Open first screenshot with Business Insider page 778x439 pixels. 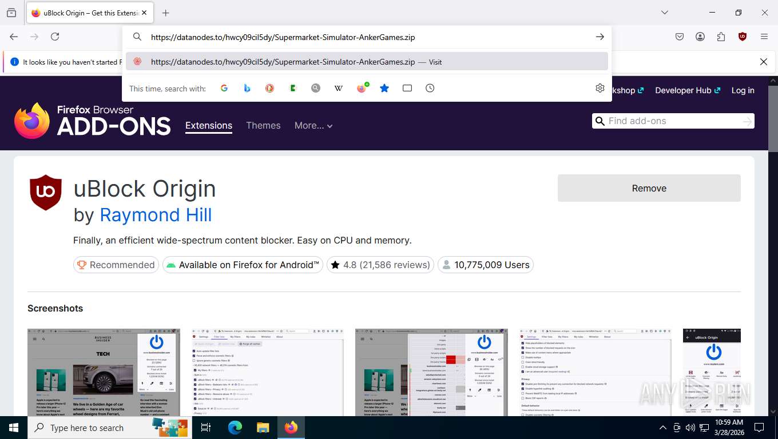click(x=104, y=372)
